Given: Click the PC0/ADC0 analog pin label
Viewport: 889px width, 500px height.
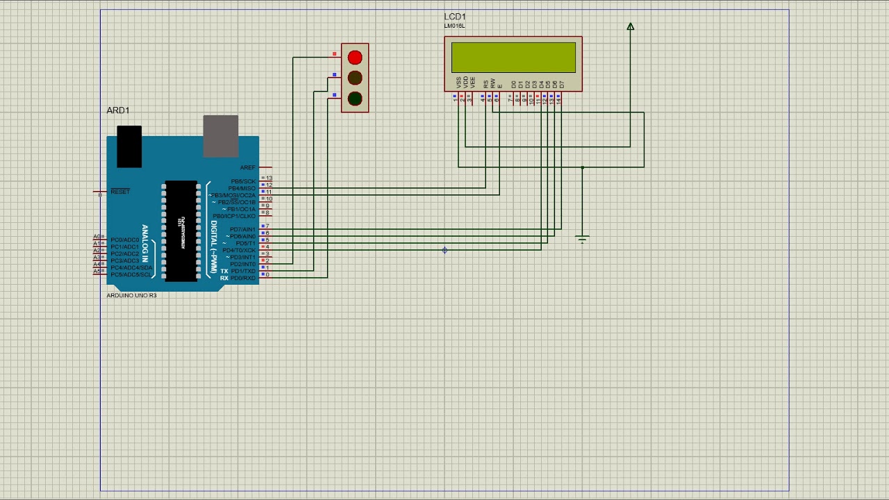Looking at the screenshot, I should coord(125,240).
